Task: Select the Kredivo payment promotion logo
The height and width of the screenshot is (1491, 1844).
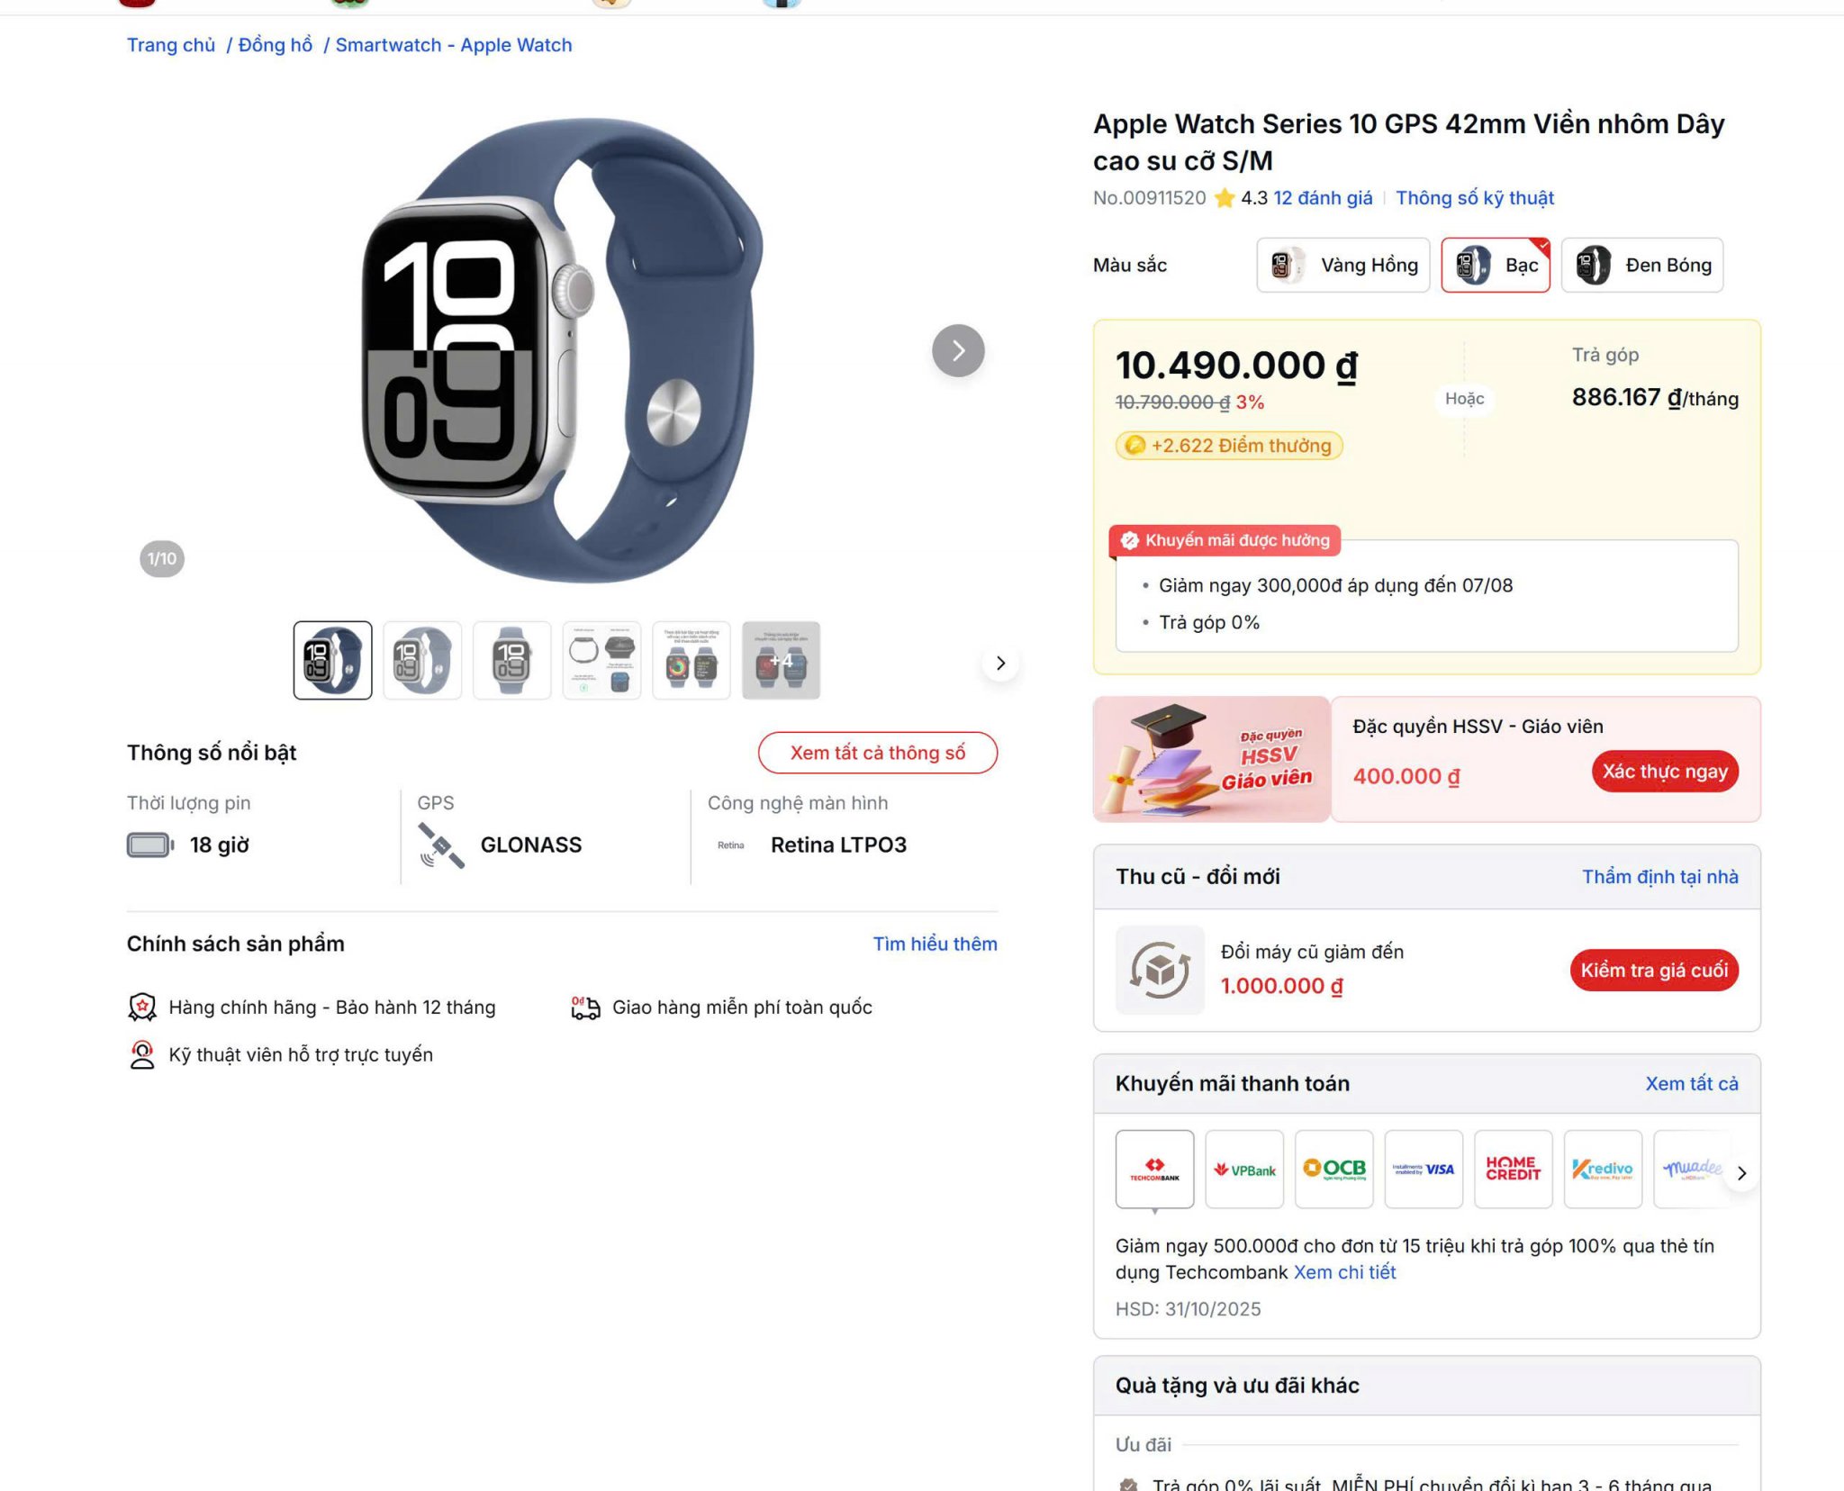Action: click(1603, 1169)
